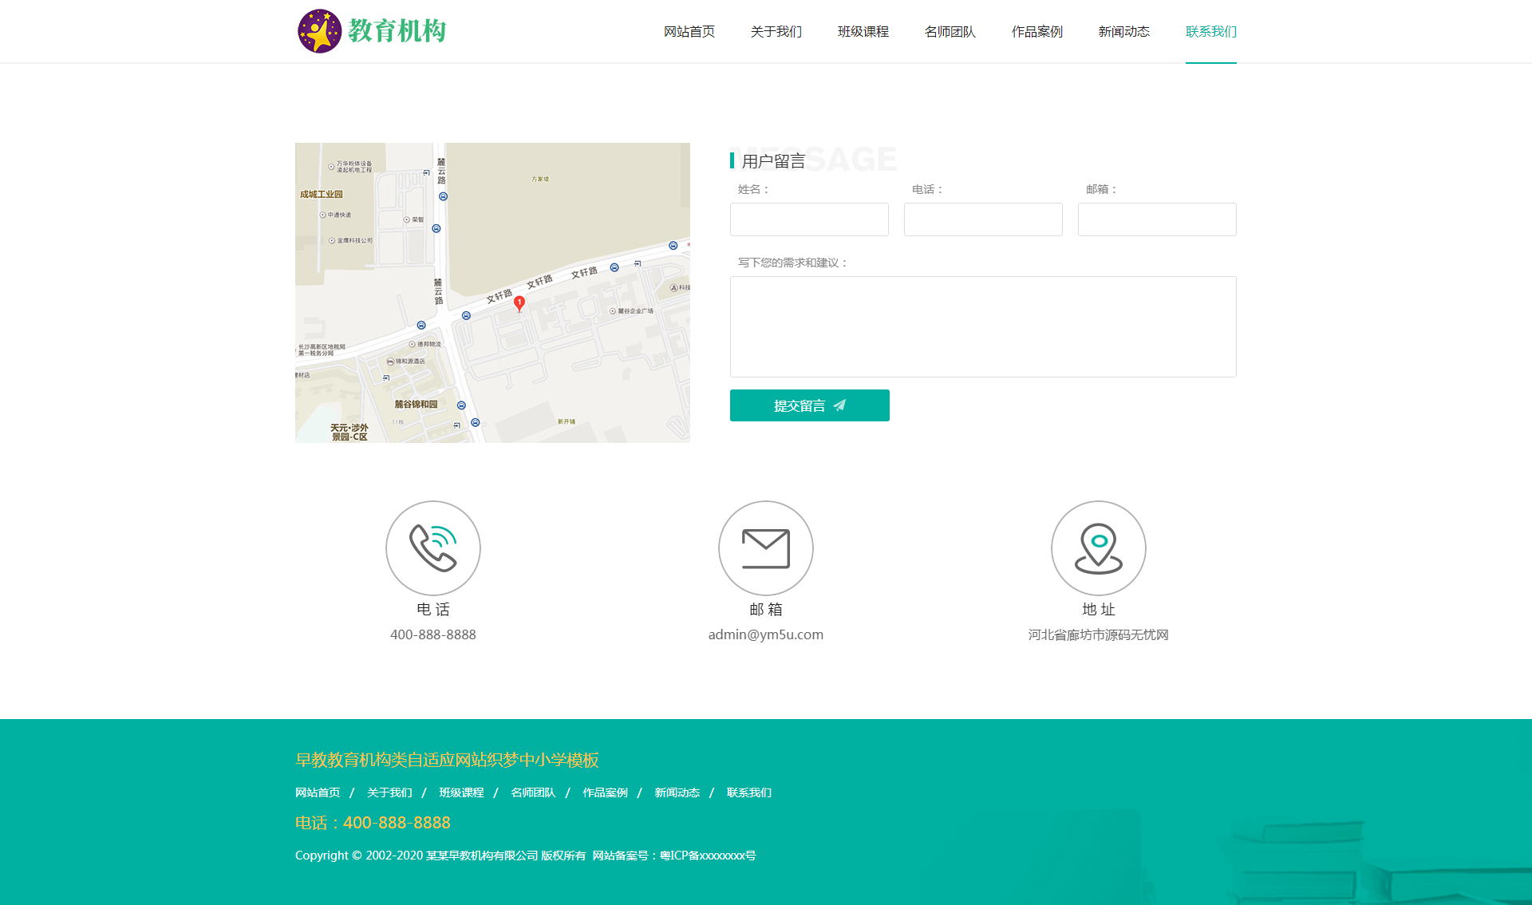The height and width of the screenshot is (905, 1532).
Task: Click the education logo star icon
Action: point(320,31)
